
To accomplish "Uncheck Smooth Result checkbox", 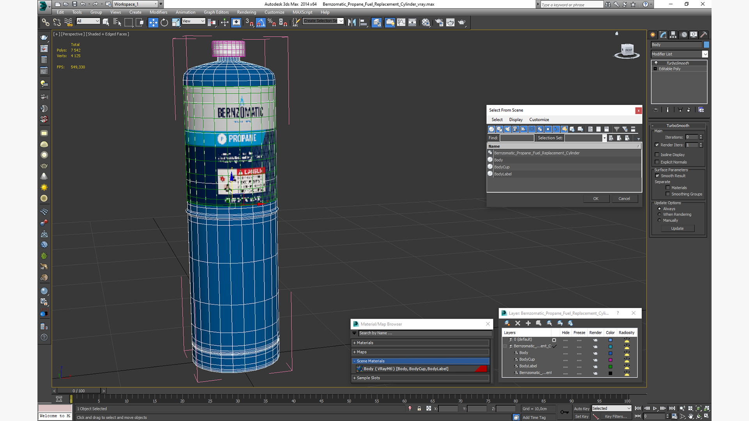I will pos(657,176).
